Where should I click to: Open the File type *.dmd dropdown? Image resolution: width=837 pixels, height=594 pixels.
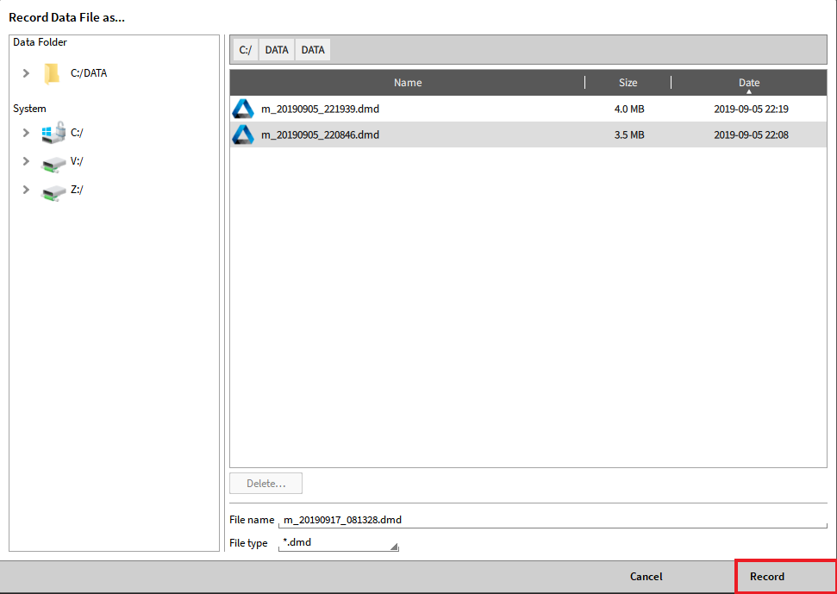pyautogui.click(x=340, y=543)
